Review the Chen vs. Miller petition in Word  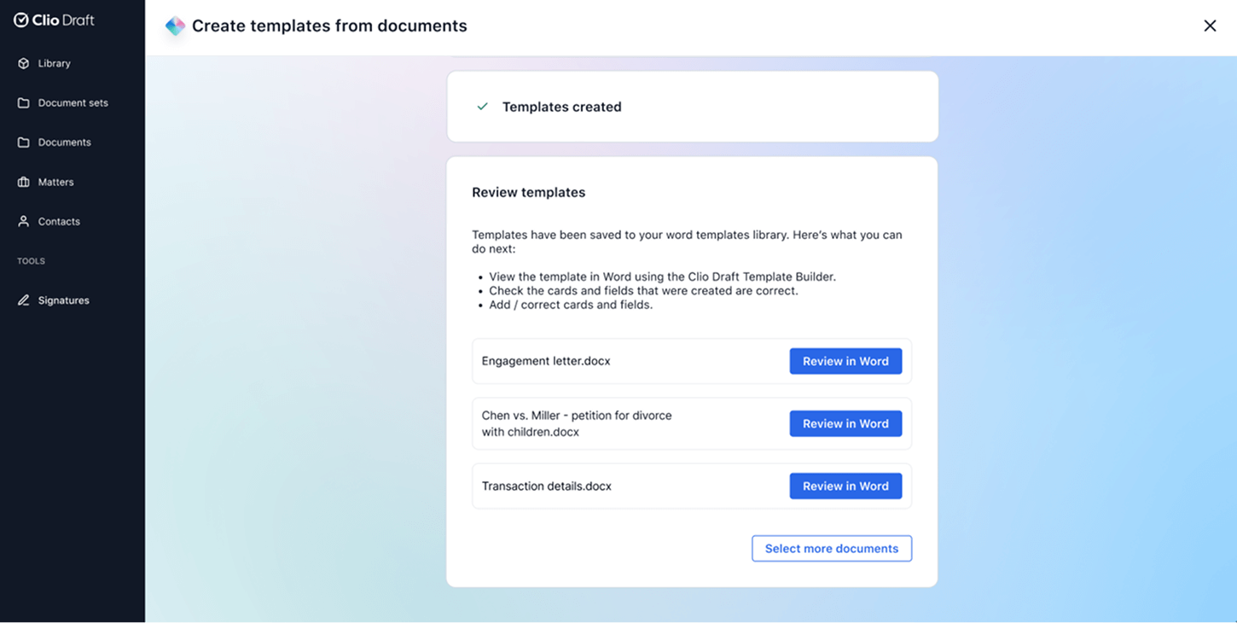[845, 423]
